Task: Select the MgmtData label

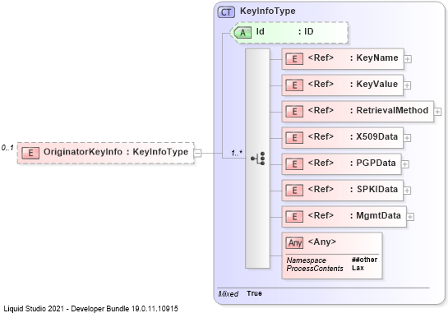Action: click(x=378, y=215)
